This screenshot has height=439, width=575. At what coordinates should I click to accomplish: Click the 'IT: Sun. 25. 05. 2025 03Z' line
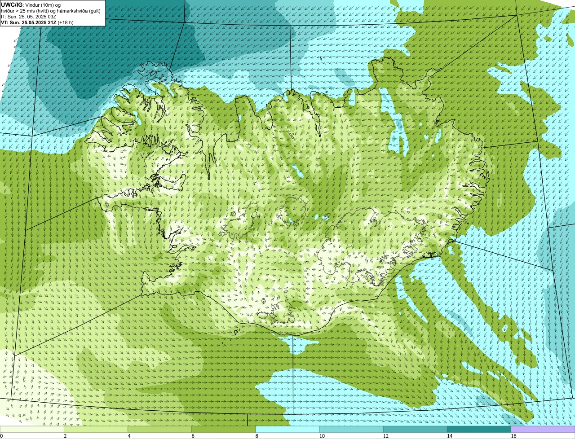(29, 17)
